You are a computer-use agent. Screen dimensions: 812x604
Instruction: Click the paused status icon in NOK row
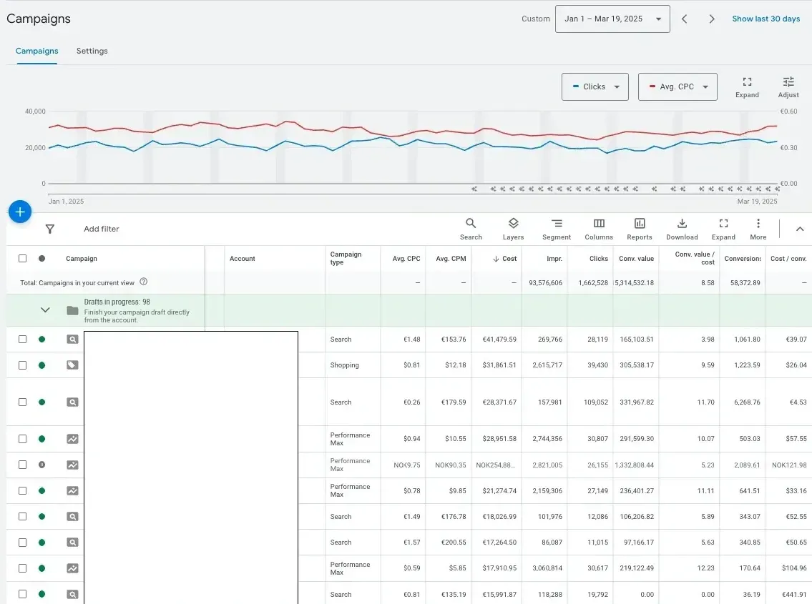[x=42, y=465]
